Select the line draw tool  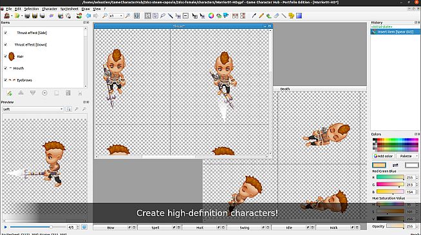click(284, 16)
